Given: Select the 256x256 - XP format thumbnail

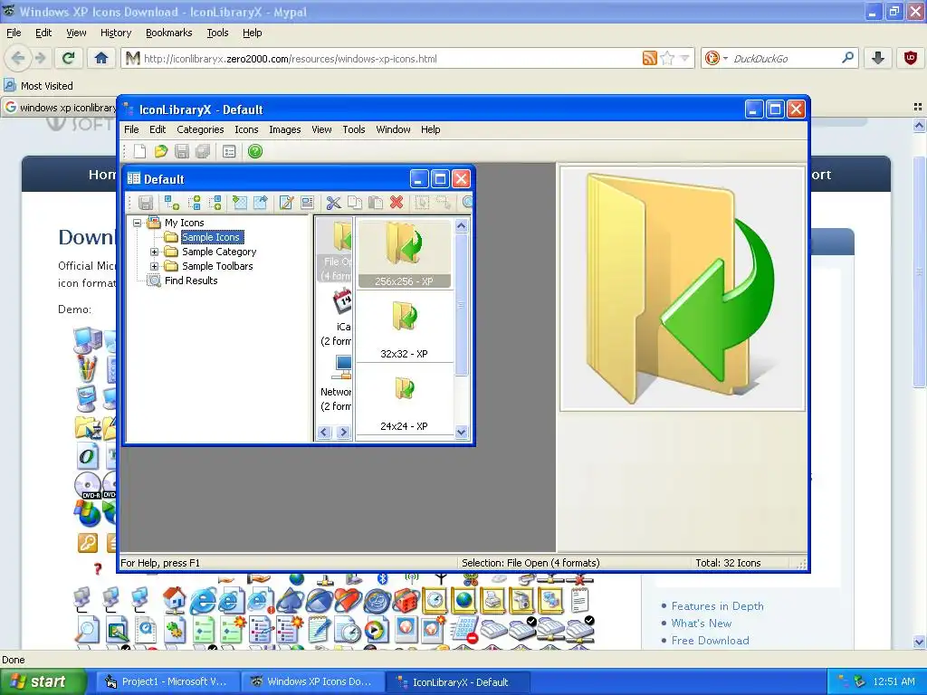Looking at the screenshot, I should [x=405, y=254].
